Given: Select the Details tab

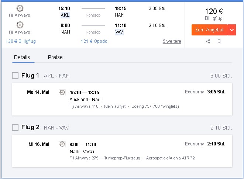Looking at the screenshot, I should point(22,57).
